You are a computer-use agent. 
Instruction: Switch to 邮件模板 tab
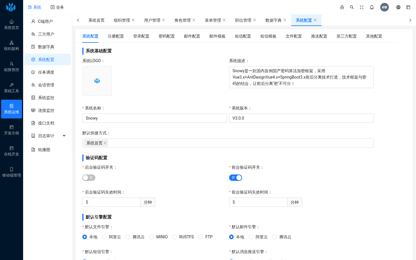218,36
